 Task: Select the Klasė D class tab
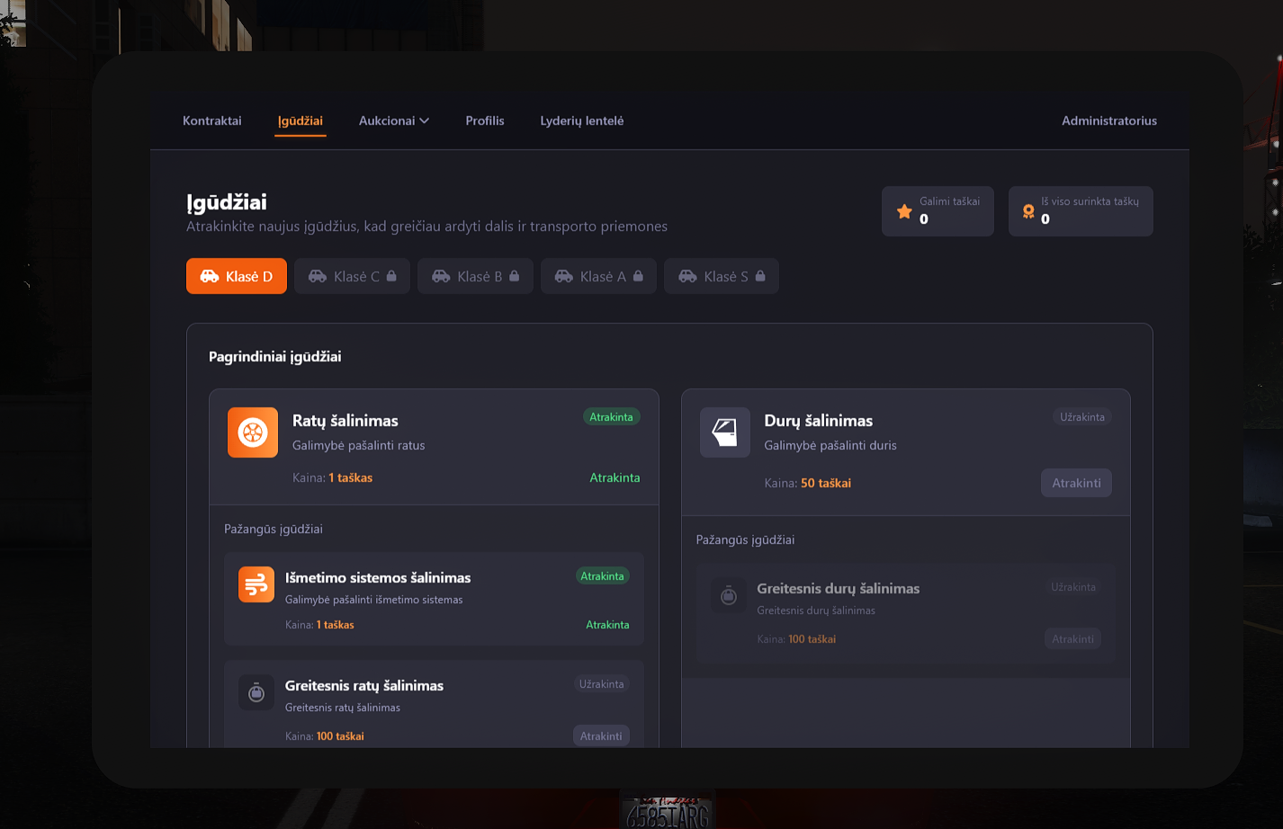coord(237,276)
